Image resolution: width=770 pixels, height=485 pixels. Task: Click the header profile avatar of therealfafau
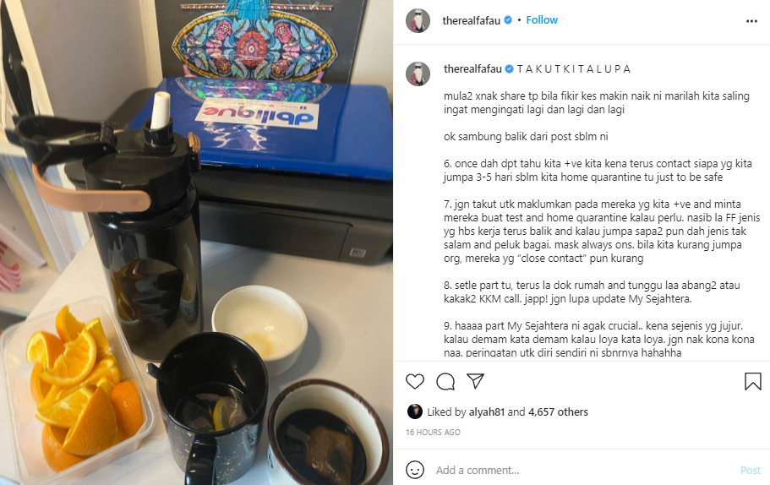pos(418,20)
